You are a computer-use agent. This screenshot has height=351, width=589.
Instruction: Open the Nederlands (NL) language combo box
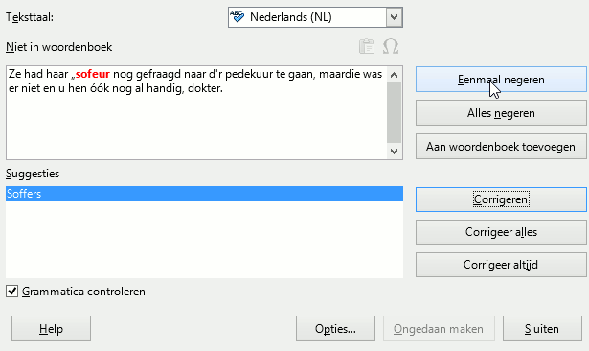pyautogui.click(x=315, y=17)
